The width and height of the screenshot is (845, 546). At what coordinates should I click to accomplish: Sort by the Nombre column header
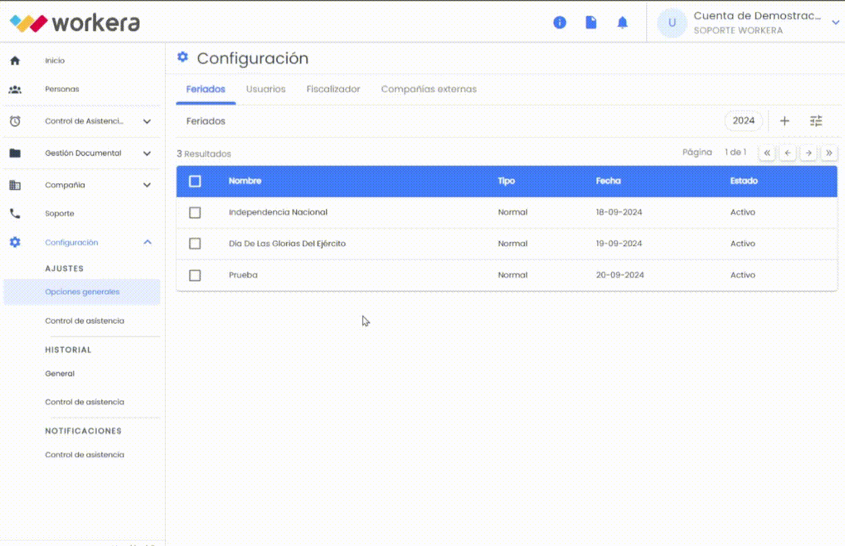[x=245, y=181]
